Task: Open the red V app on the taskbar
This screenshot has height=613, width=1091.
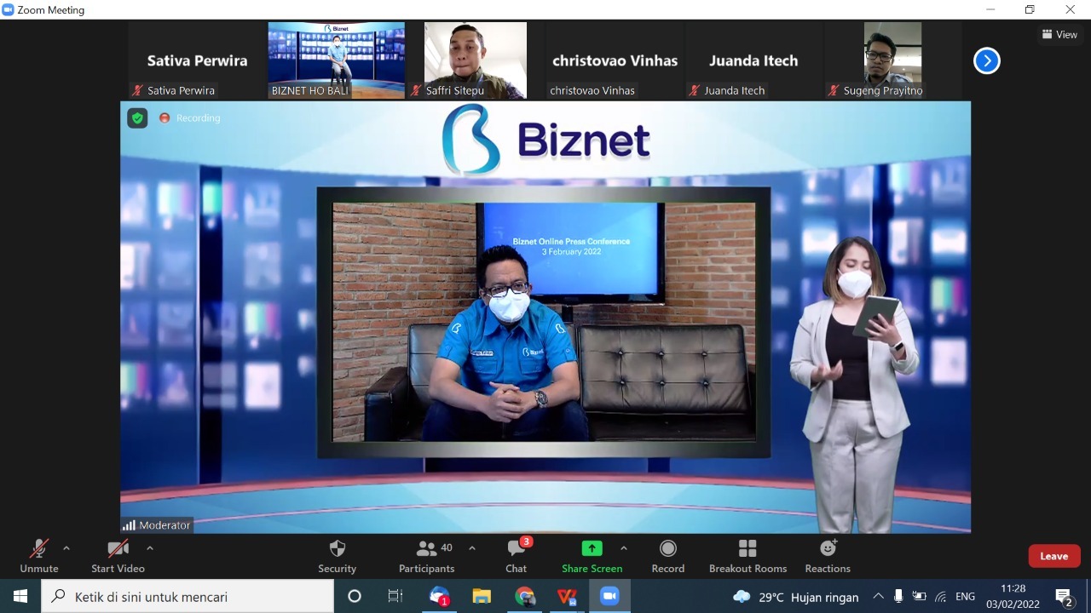Action: coord(567,597)
